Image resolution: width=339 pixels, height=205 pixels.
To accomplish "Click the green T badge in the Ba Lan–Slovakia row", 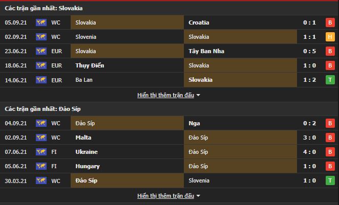I will [330, 80].
